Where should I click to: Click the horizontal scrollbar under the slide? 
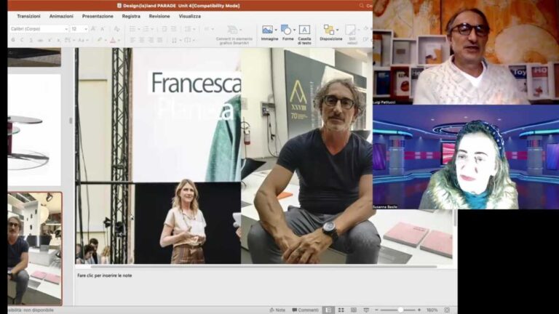coord(263,266)
